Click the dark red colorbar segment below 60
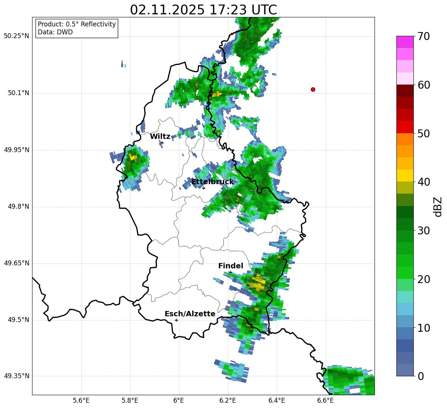The height and width of the screenshot is (408, 447). 405,90
